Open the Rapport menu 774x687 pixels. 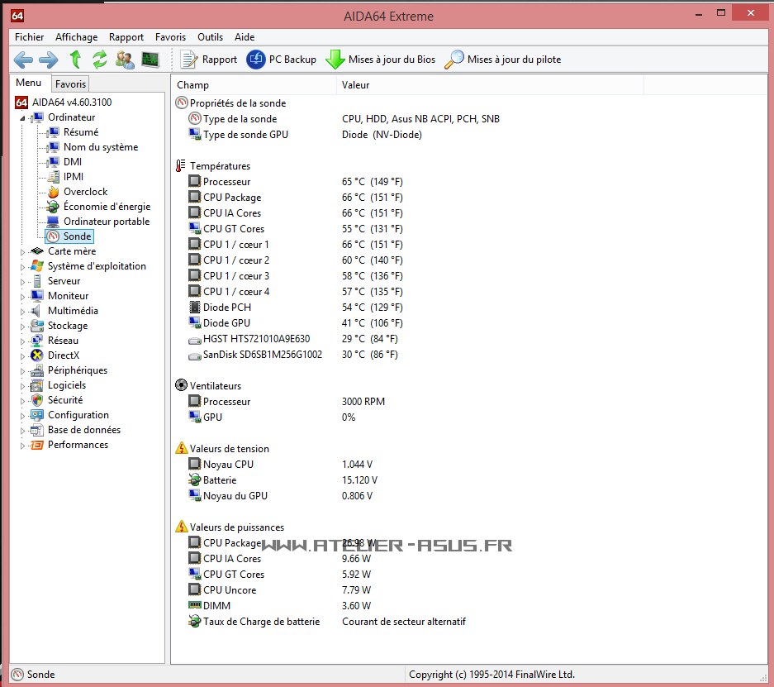(x=126, y=37)
